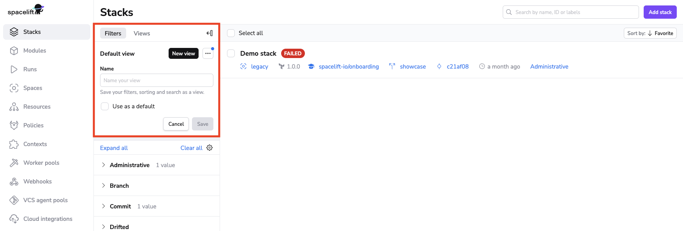Enable Use as a default checkbox
Screen dimensions: 683x231
[105, 106]
